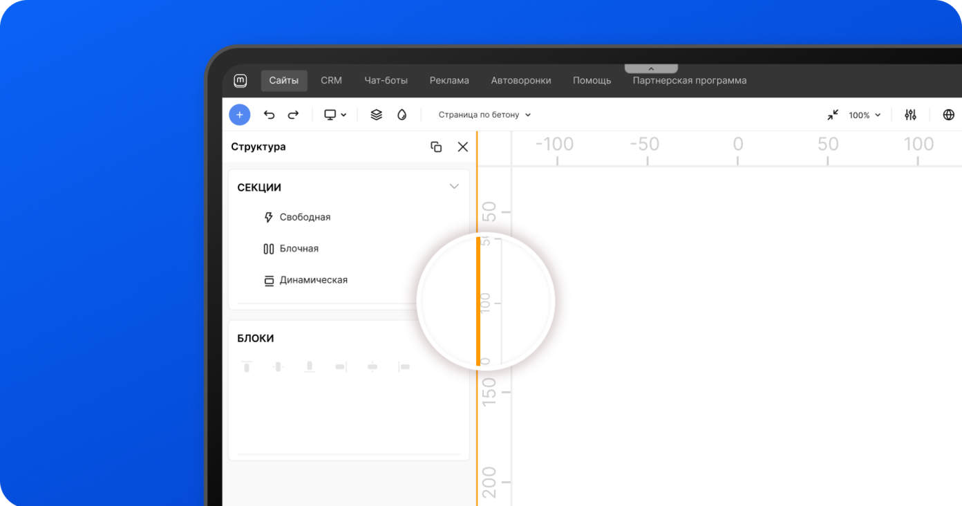Open the Реклама tab
Image resolution: width=962 pixels, height=506 pixels.
tap(449, 80)
